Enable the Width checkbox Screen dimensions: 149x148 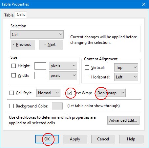coord(13,75)
